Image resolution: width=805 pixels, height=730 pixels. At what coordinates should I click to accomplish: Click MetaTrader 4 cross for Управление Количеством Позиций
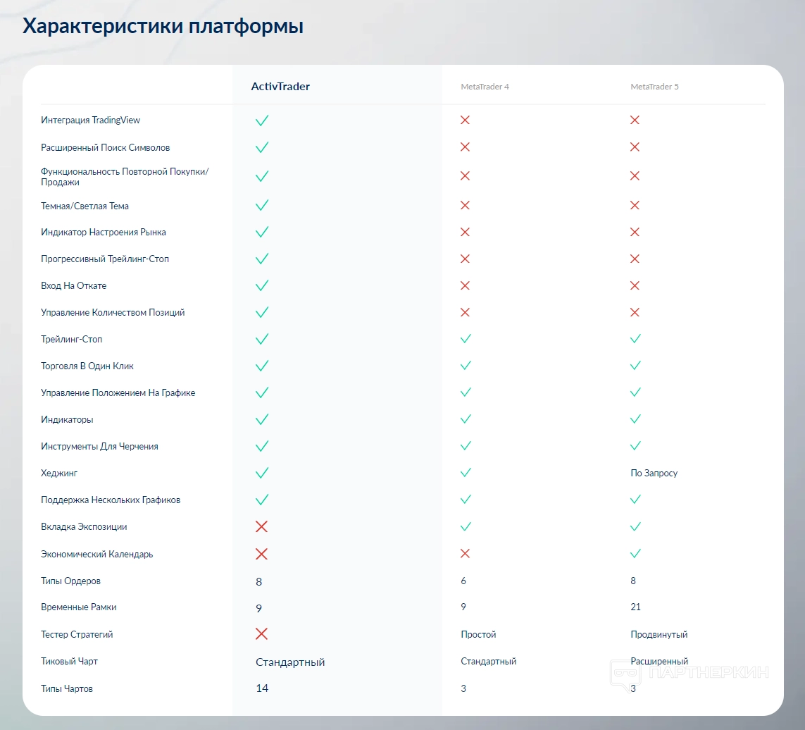tap(465, 312)
